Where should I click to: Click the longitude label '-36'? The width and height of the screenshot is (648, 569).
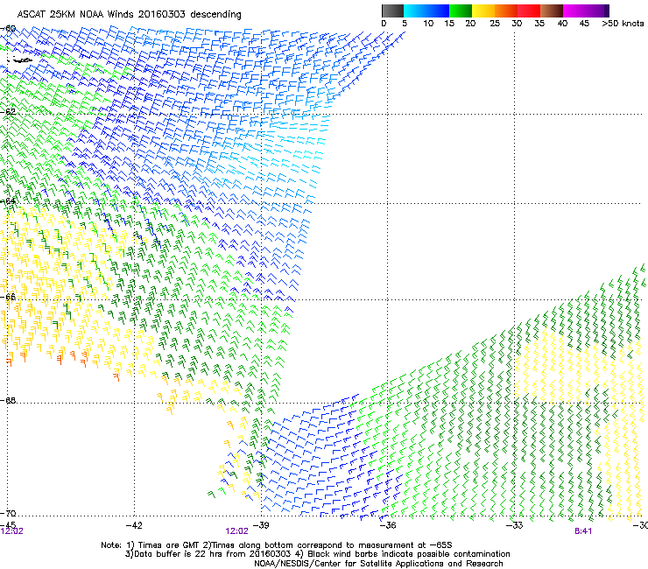coord(388,525)
